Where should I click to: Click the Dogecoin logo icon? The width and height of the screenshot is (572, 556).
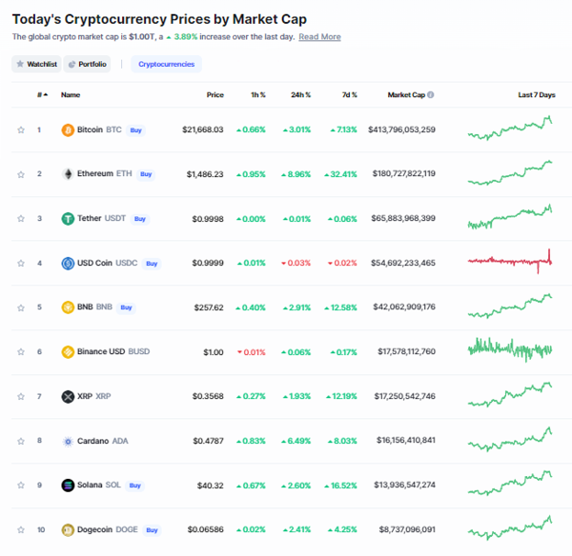68,529
